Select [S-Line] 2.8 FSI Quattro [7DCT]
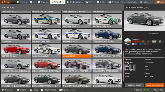165x92 pixels. pos(16,80)
